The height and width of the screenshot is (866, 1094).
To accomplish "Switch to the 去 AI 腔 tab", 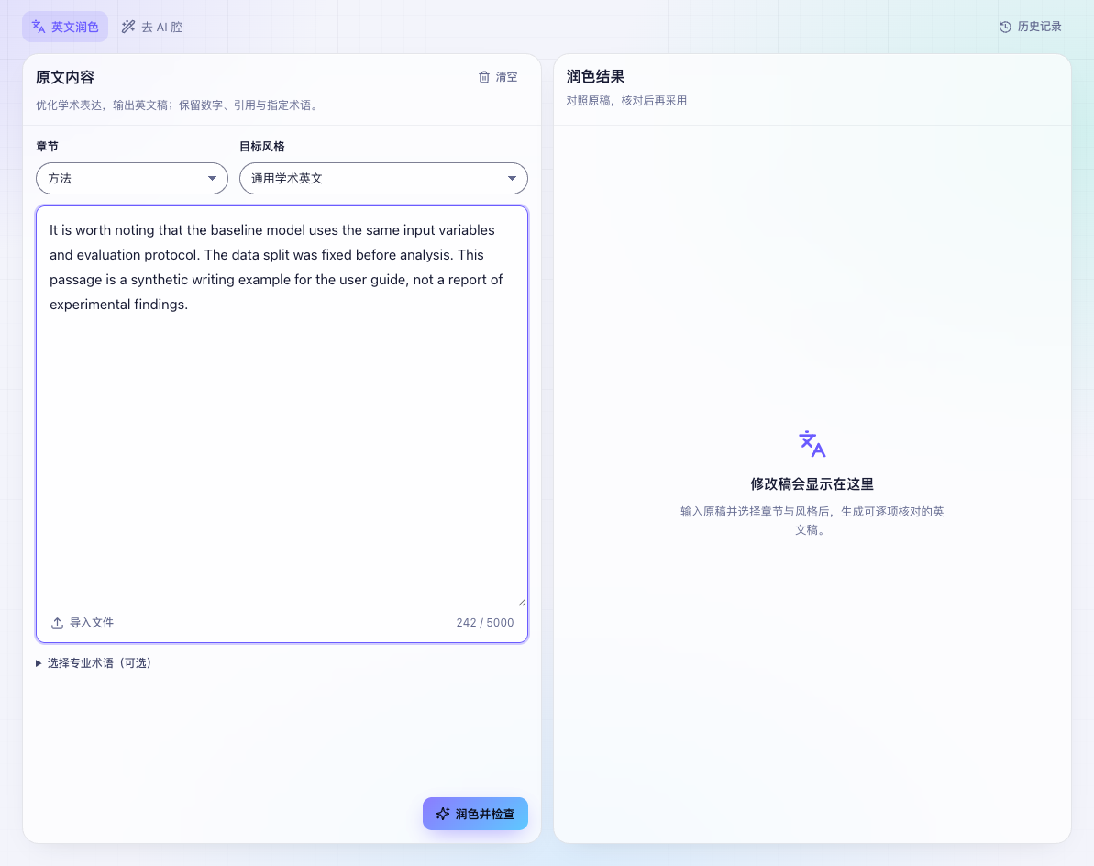I will click(x=152, y=27).
